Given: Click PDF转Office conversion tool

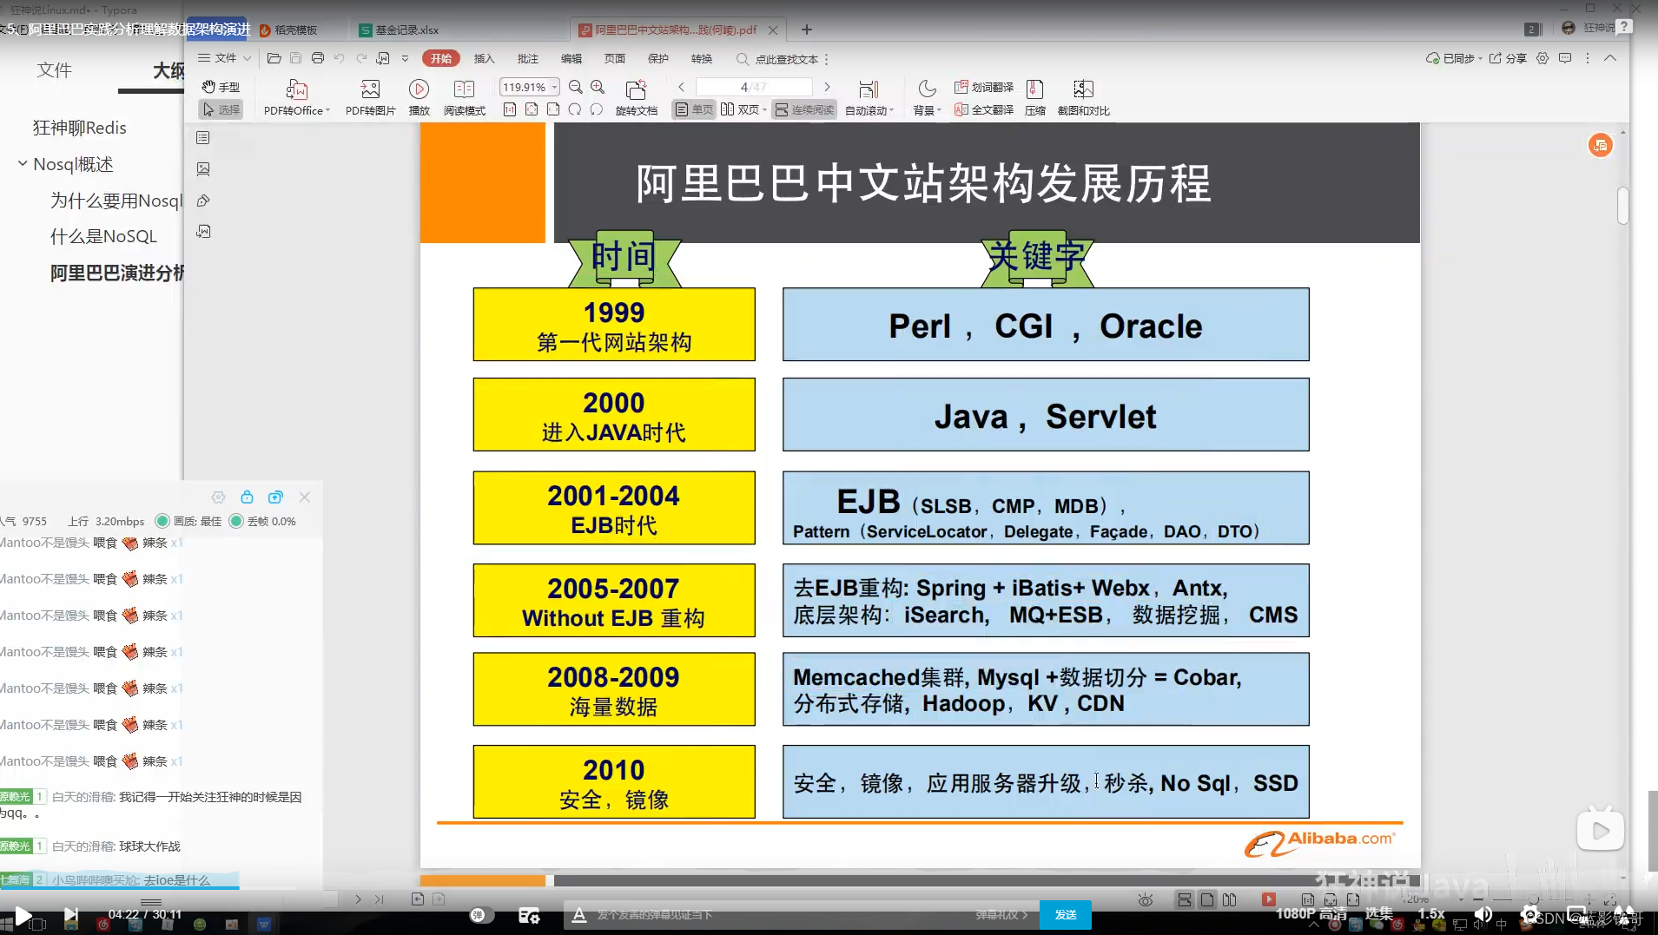Looking at the screenshot, I should click(x=297, y=97).
